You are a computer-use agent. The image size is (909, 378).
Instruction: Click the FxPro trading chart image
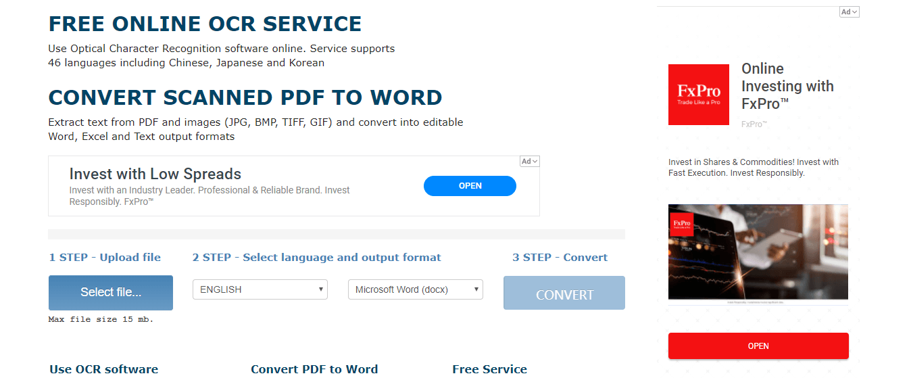pyautogui.click(x=758, y=252)
